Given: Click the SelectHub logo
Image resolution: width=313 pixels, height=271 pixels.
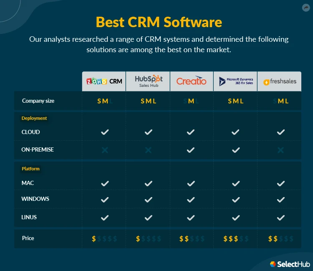Looking at the screenshot, I should click(290, 264).
